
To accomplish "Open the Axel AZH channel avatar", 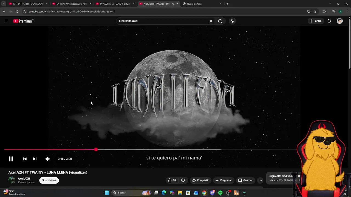I will (x=12, y=180).
